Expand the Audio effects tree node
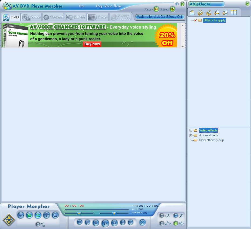Viewport: 251px width, 229px height. pos(191,136)
